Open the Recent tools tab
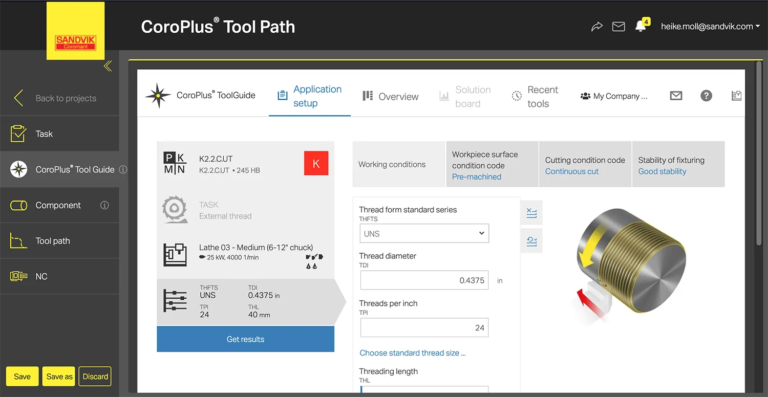This screenshot has height=397, width=768. [535, 96]
